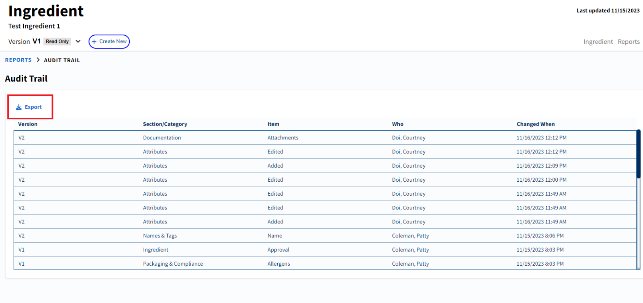Click the Export download icon

pos(18,107)
